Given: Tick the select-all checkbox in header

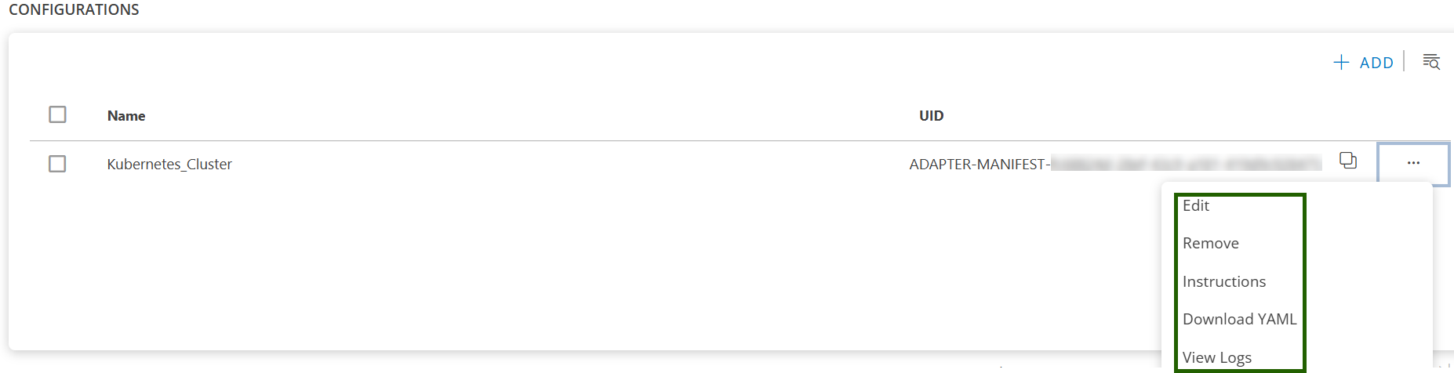Looking at the screenshot, I should tap(57, 114).
